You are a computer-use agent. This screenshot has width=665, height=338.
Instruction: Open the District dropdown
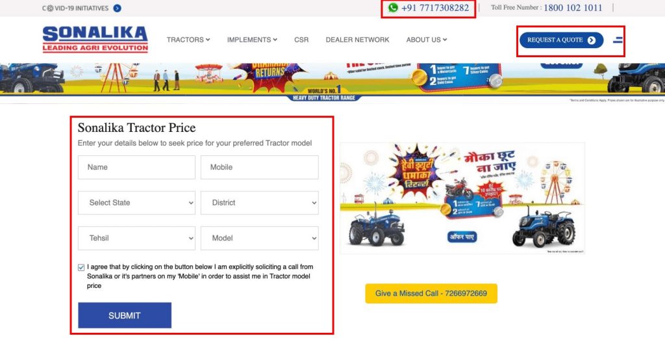tap(260, 203)
